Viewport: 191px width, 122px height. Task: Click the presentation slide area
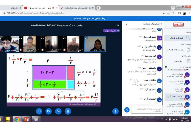pyautogui.click(x=53, y=80)
